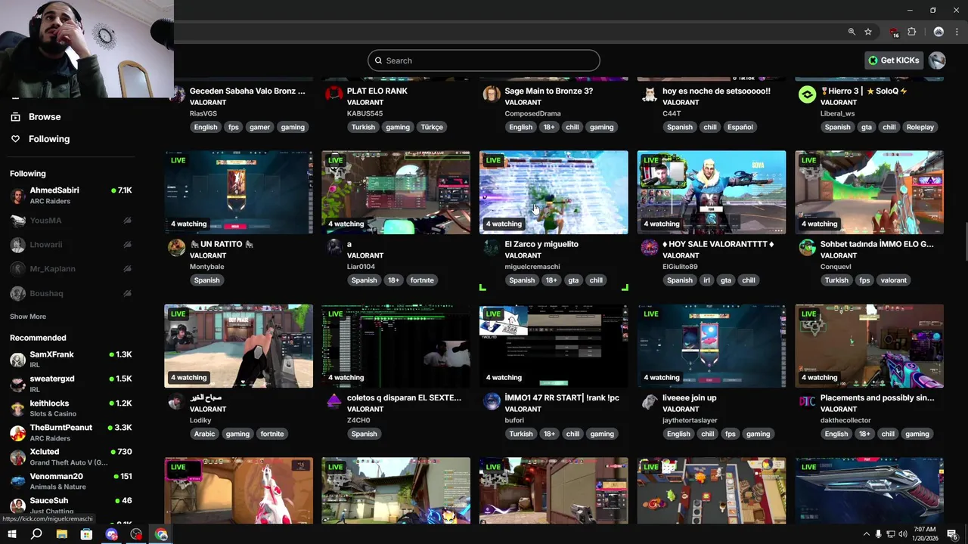Open the red extension with badge 16
This screenshot has height=544, width=968.
pyautogui.click(x=894, y=32)
